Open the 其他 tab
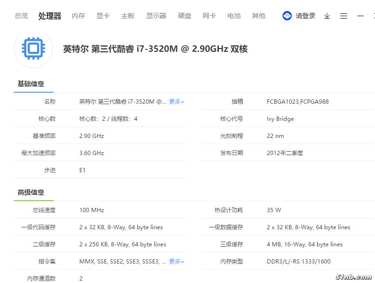 pyautogui.click(x=259, y=16)
